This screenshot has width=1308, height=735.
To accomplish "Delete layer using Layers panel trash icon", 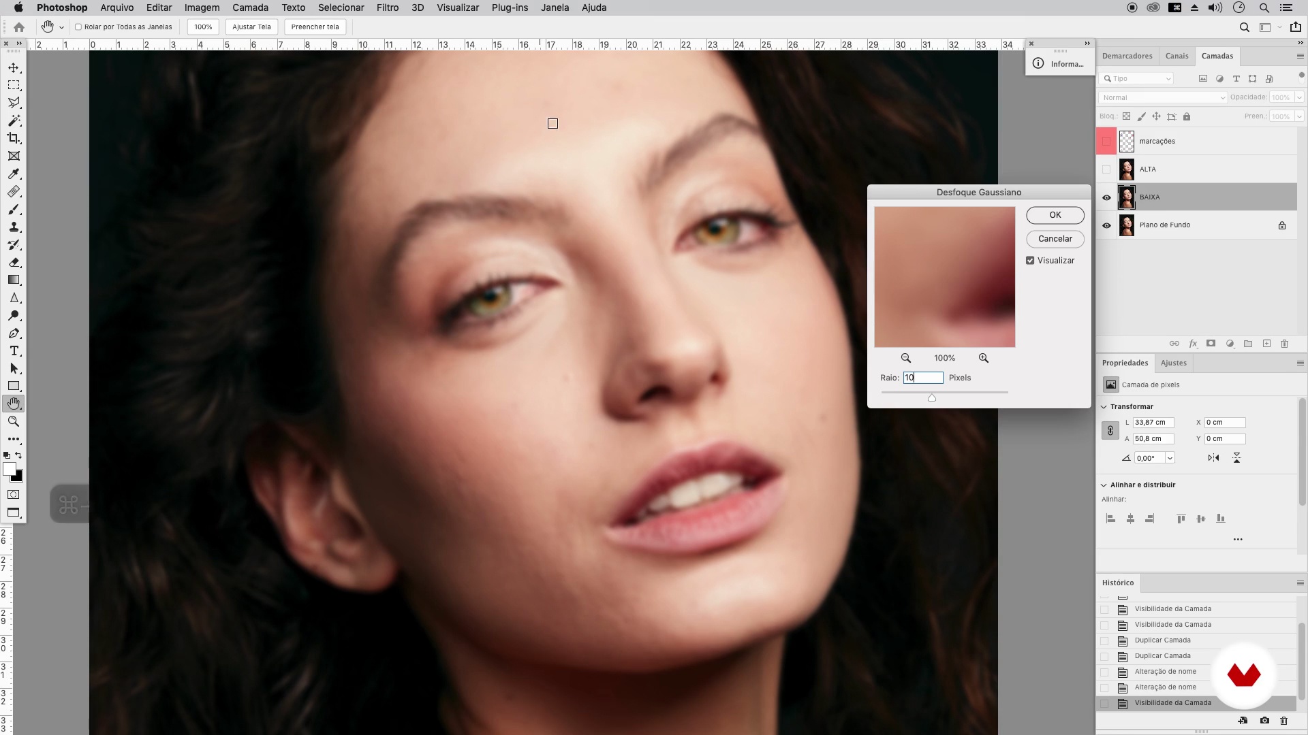I will pyautogui.click(x=1285, y=344).
